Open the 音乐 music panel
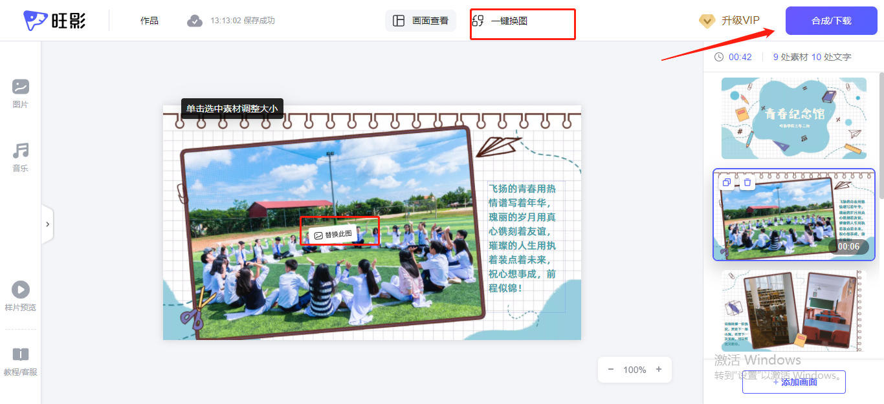This screenshot has height=404, width=884. pos(21,157)
